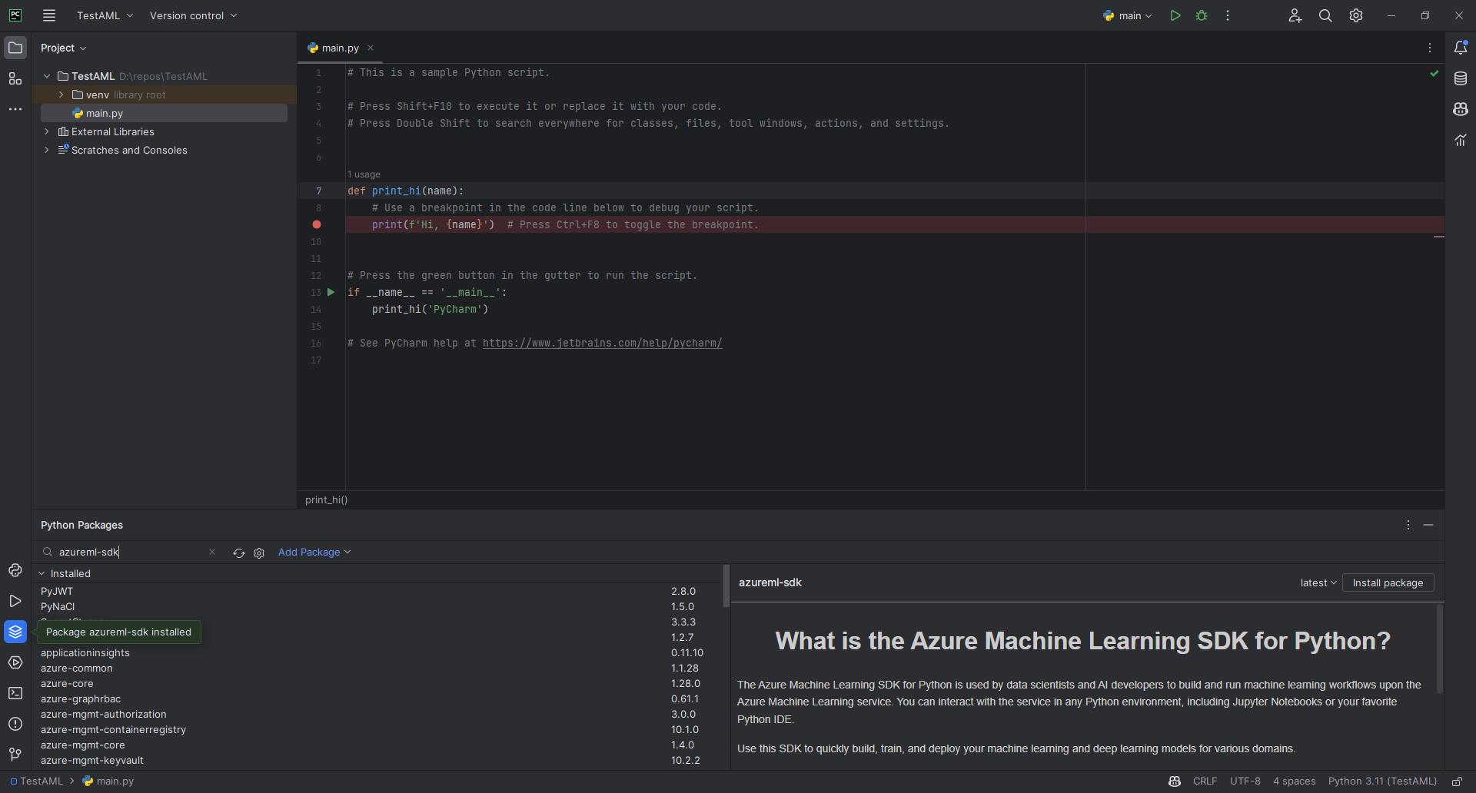Open the Version control menu
Image resolution: width=1476 pixels, height=793 pixels.
[x=193, y=15]
